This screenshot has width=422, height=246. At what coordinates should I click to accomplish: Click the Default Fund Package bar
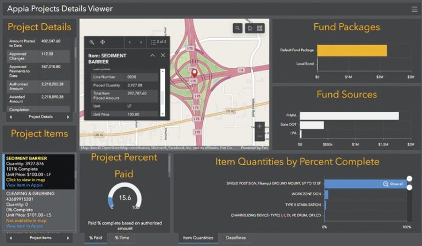(x=352, y=51)
